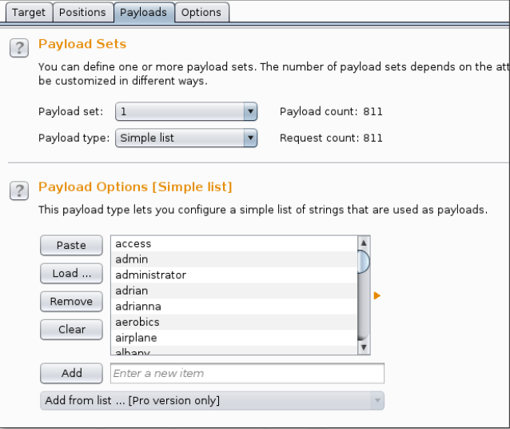Select the 'airplane' payload entry

(234, 338)
